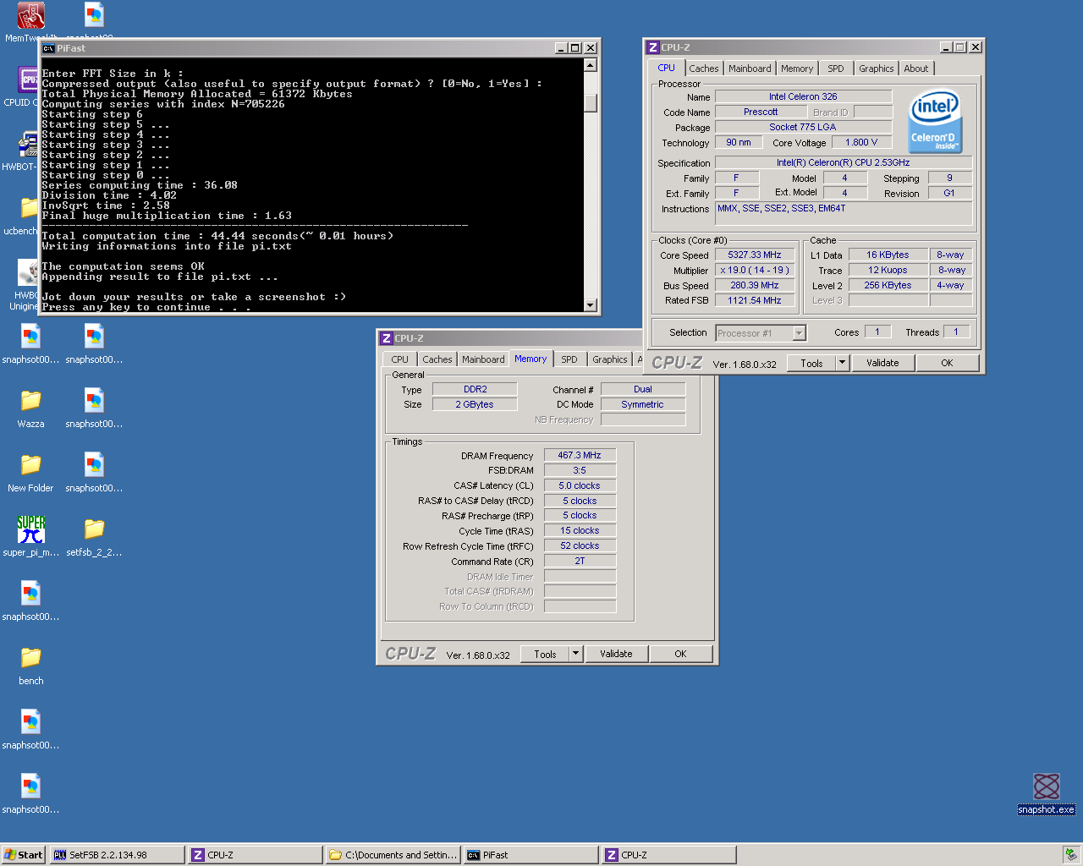Select CPU tab in the CPU-Z window showing Timings

tap(399, 359)
